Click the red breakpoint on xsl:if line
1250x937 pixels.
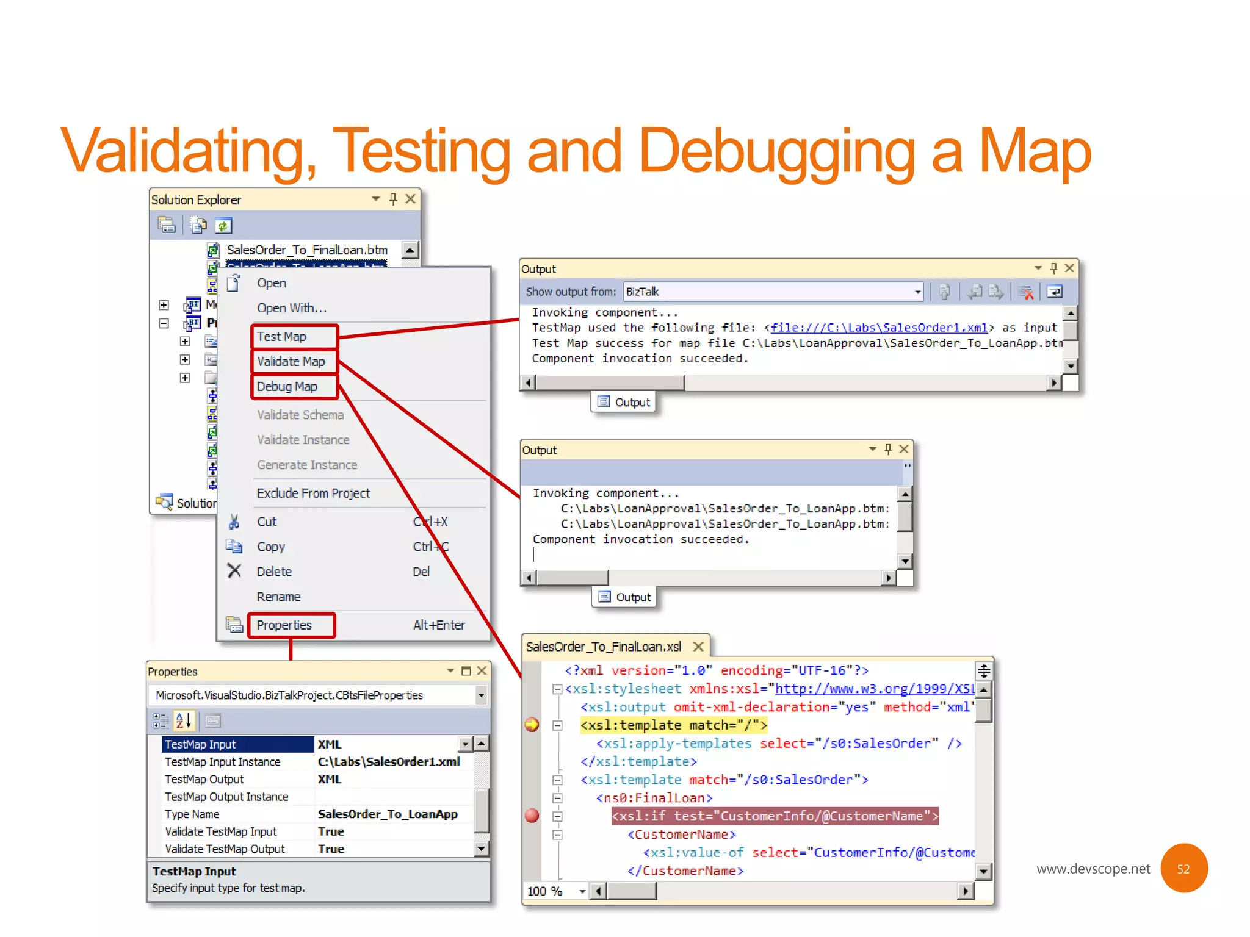pos(532,816)
